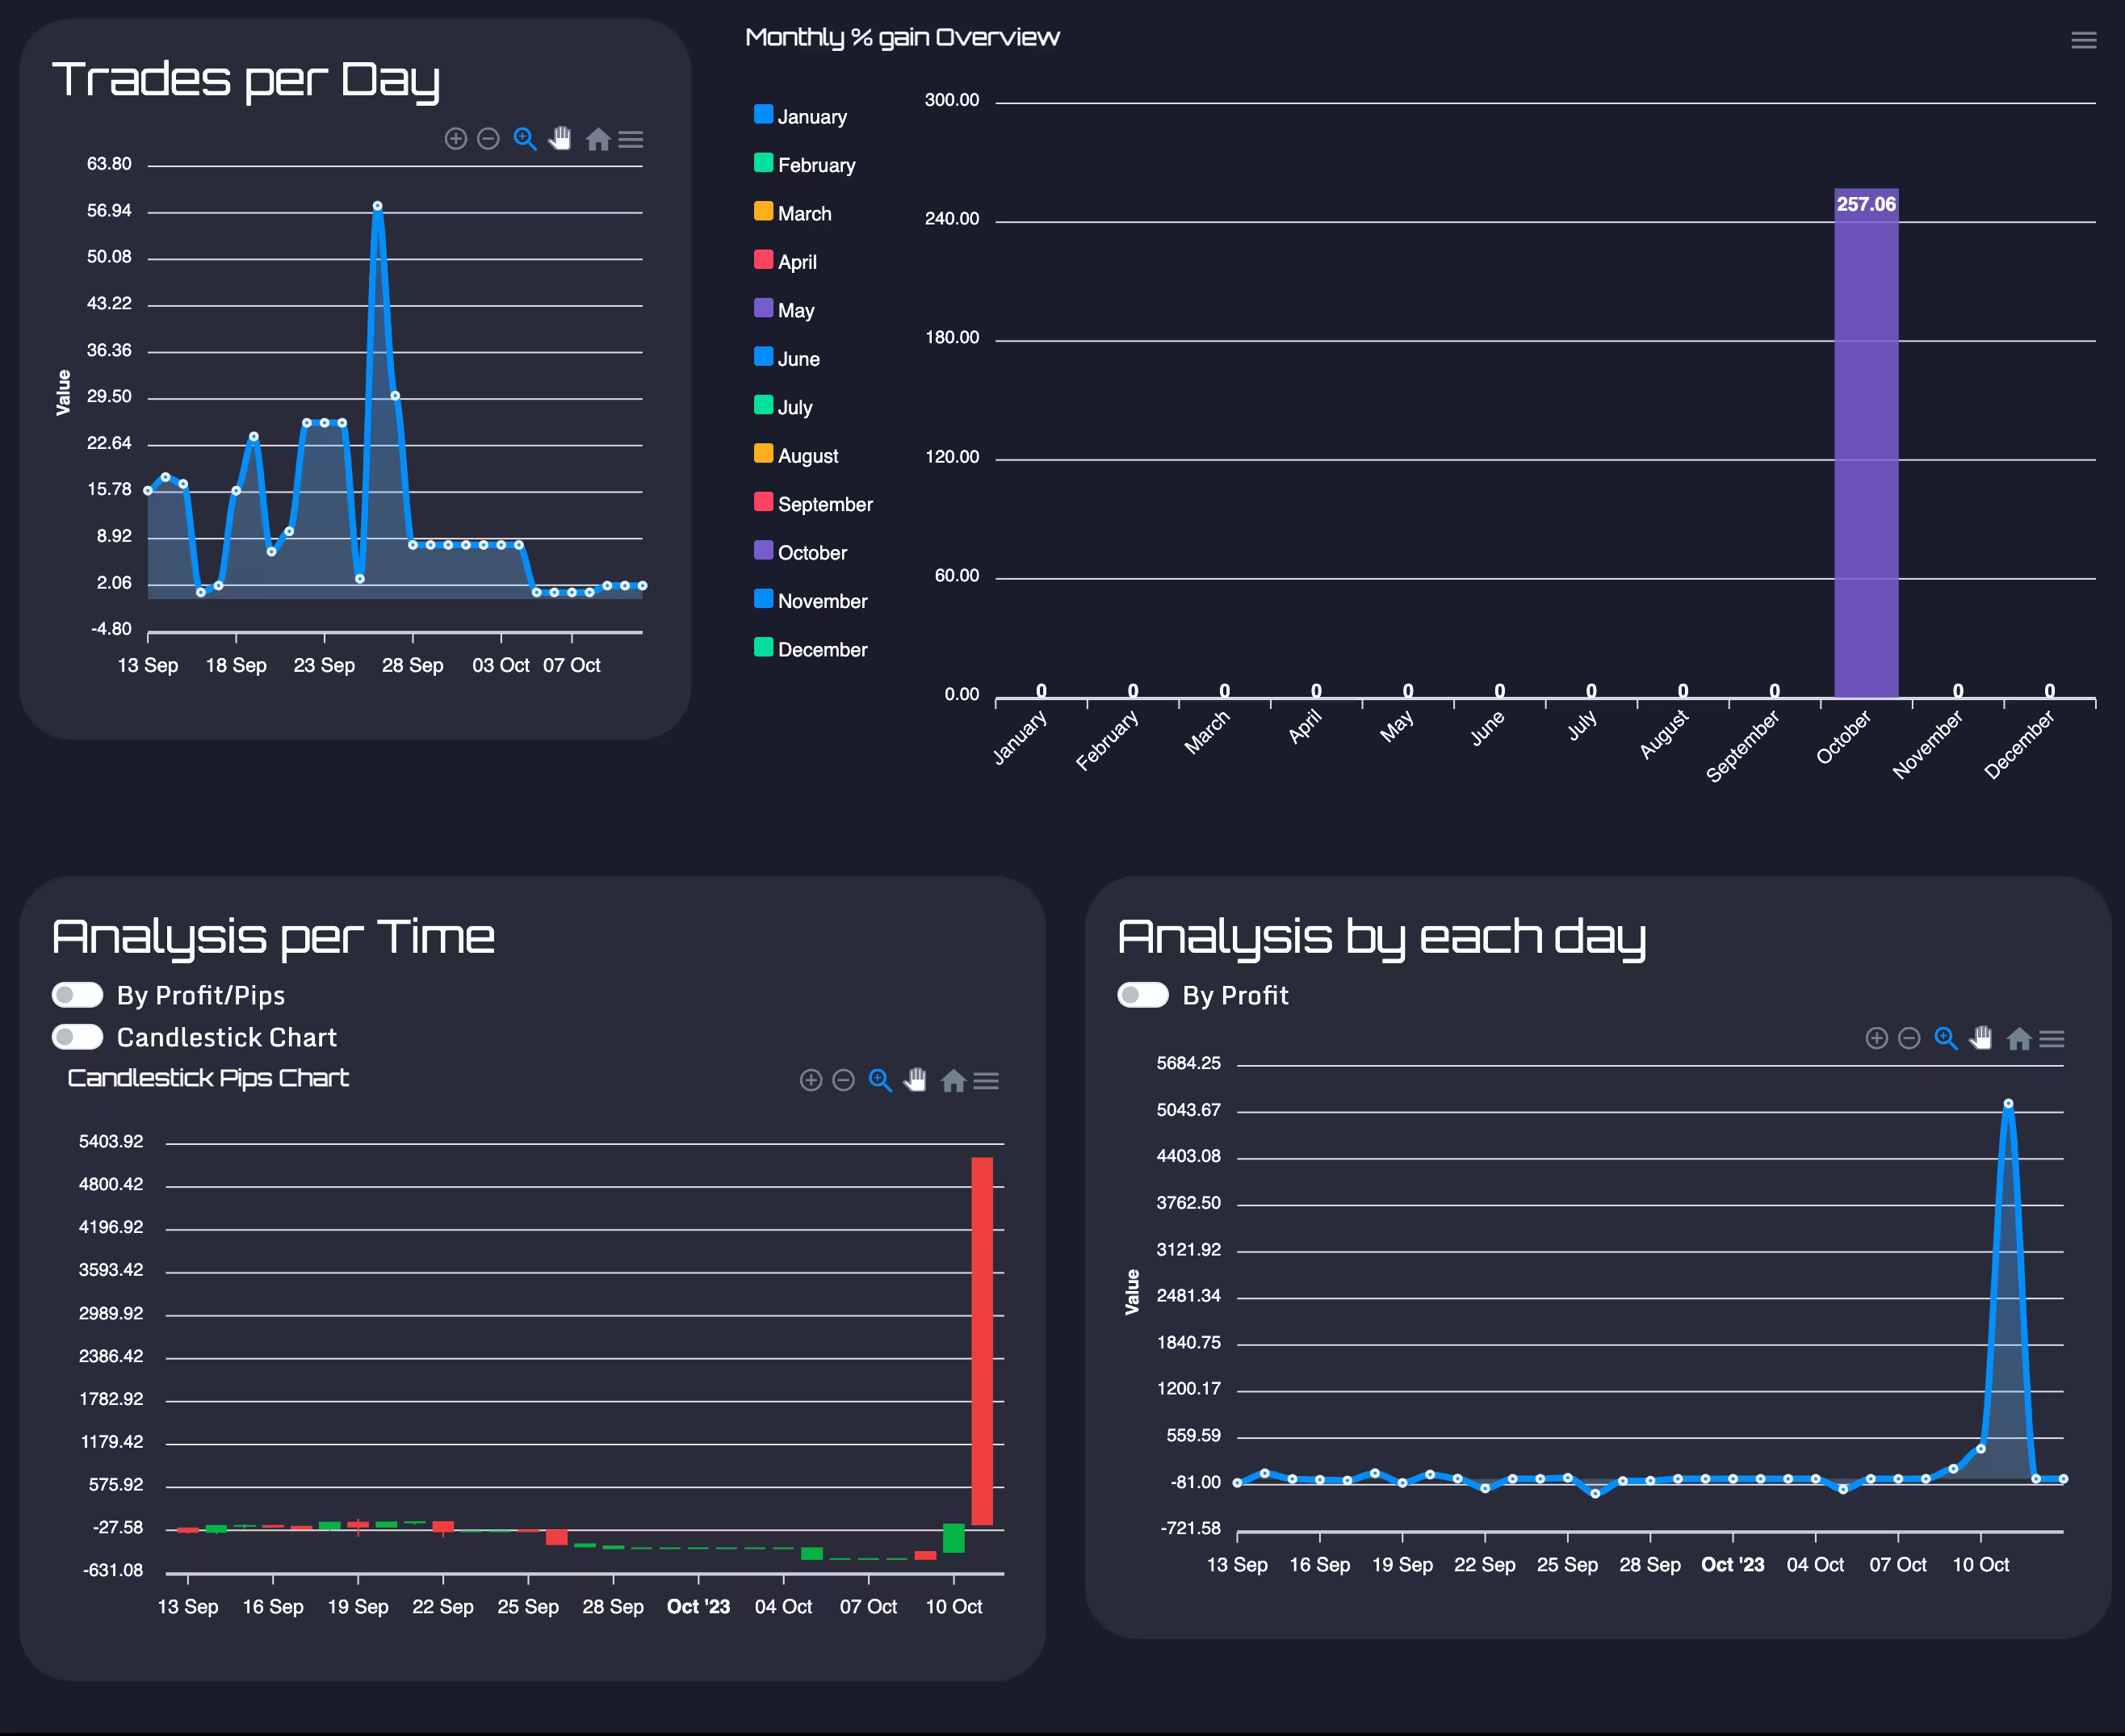This screenshot has width=2125, height=1736.
Task: Click the 28 Sep label on Trades per Day
Action: [x=412, y=665]
